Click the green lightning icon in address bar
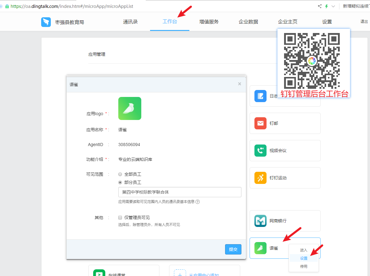Viewport: 370px width, 276px height. click(x=327, y=6)
